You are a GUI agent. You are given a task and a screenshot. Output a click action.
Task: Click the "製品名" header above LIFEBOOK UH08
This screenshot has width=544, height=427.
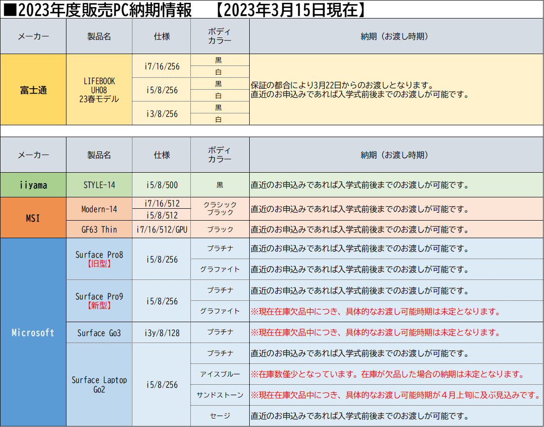coord(99,37)
